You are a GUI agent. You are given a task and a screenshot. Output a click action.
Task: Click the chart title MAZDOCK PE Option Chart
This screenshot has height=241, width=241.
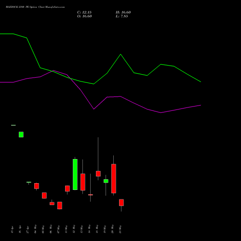click(x=35, y=7)
